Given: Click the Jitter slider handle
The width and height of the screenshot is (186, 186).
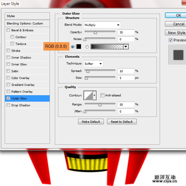Looking at the screenshot, I should point(85,112).
